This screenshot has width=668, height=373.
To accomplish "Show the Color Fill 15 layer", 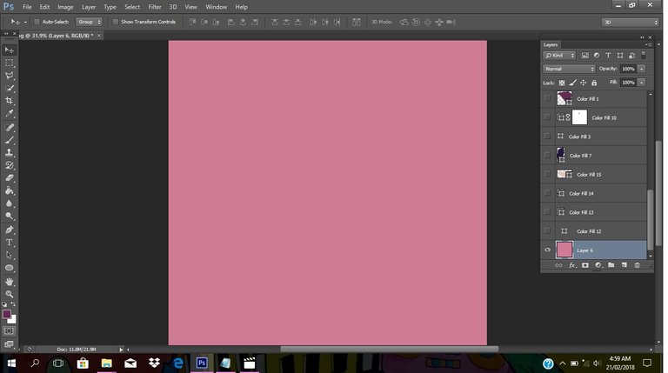I will [x=547, y=174].
